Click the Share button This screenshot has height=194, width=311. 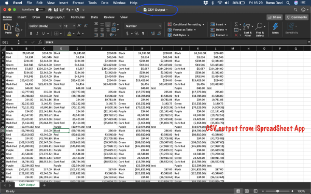point(275,17)
